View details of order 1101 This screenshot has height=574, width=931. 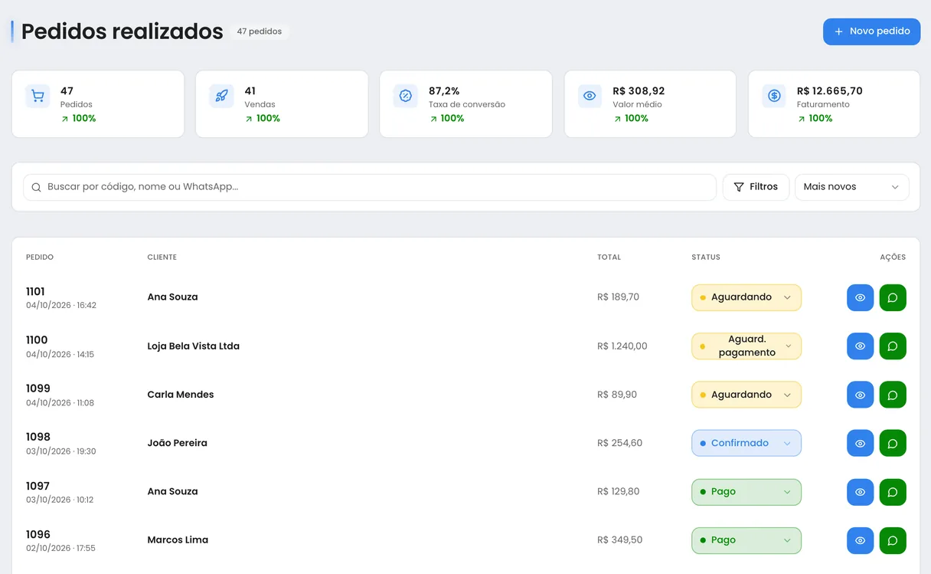860,297
